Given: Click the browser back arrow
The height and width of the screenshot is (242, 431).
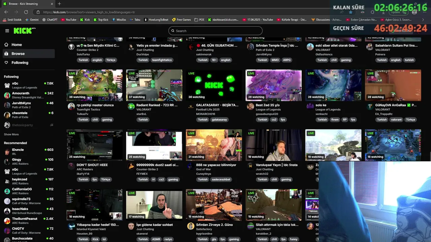Looking at the screenshot, I should 6,12.
